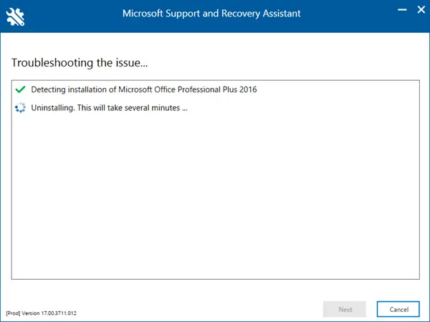Click the spinning progress indicator beside Uninstalling
Image resolution: width=430 pixels, height=322 pixels.
coord(20,107)
